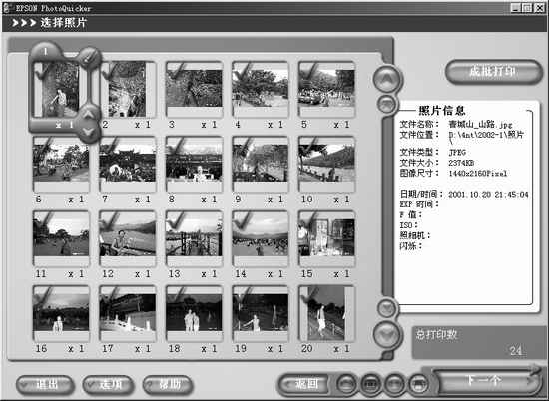The width and height of the screenshot is (549, 401).
Task: Toggle the checkmark on photo 13
Action: click(177, 220)
